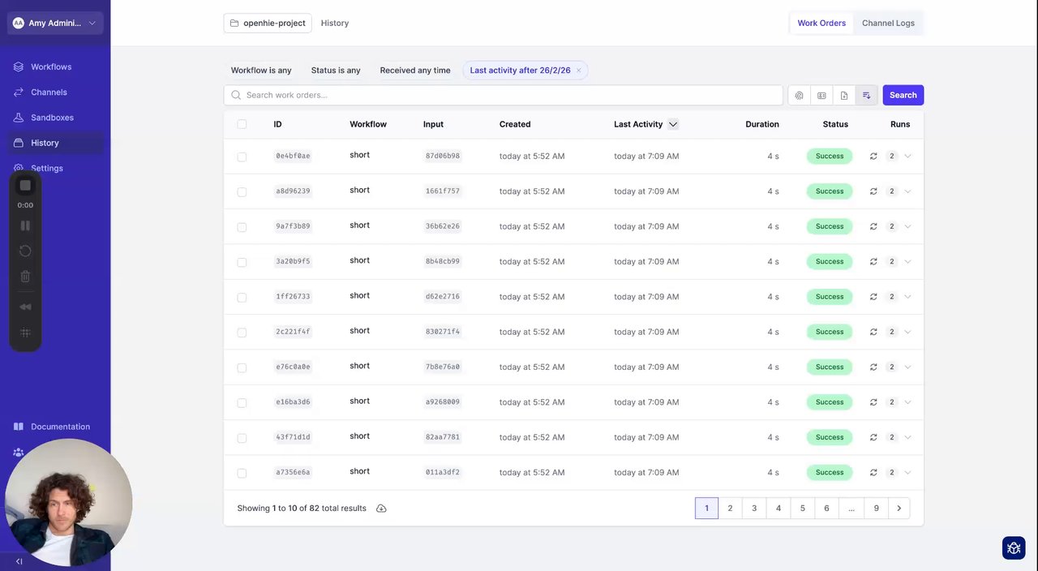Screen dimensions: 1038x571
Task: Toggle the select-all checkbox in table header
Action: (x=242, y=124)
